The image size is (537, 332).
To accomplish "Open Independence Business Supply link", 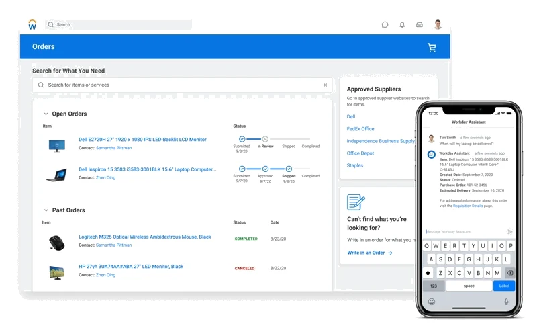I will coord(381,141).
